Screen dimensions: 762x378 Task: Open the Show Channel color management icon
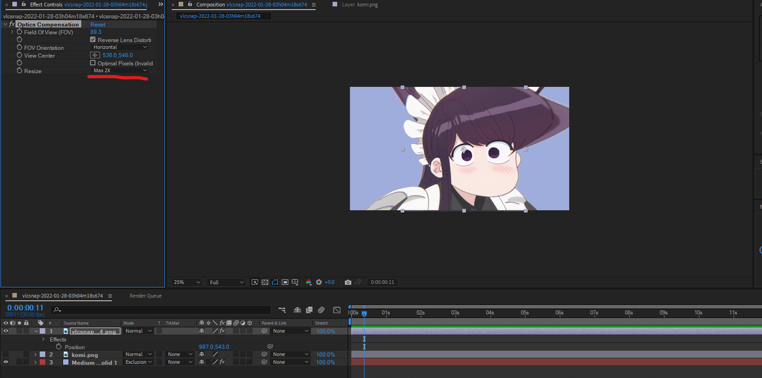point(309,282)
